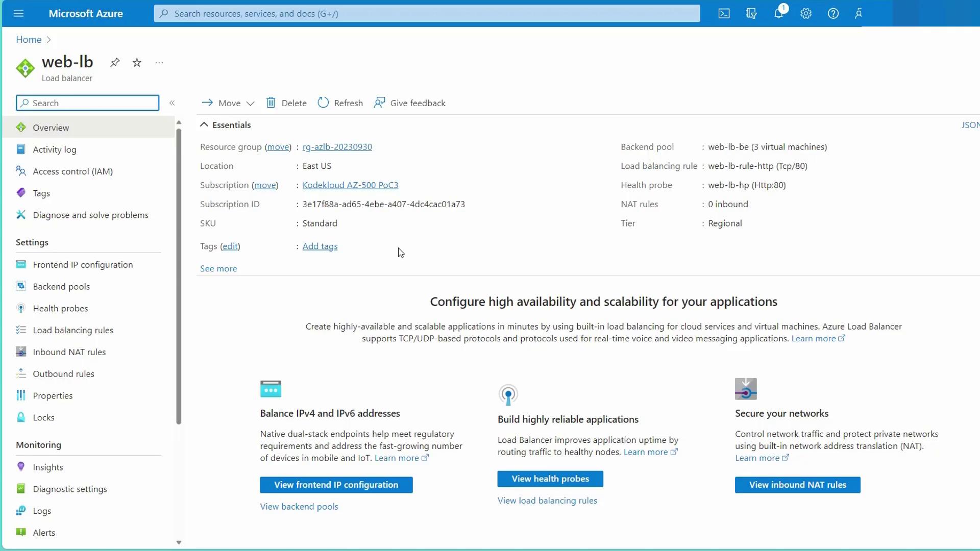
Task: Select Load balancing rules menu item
Action: [73, 330]
